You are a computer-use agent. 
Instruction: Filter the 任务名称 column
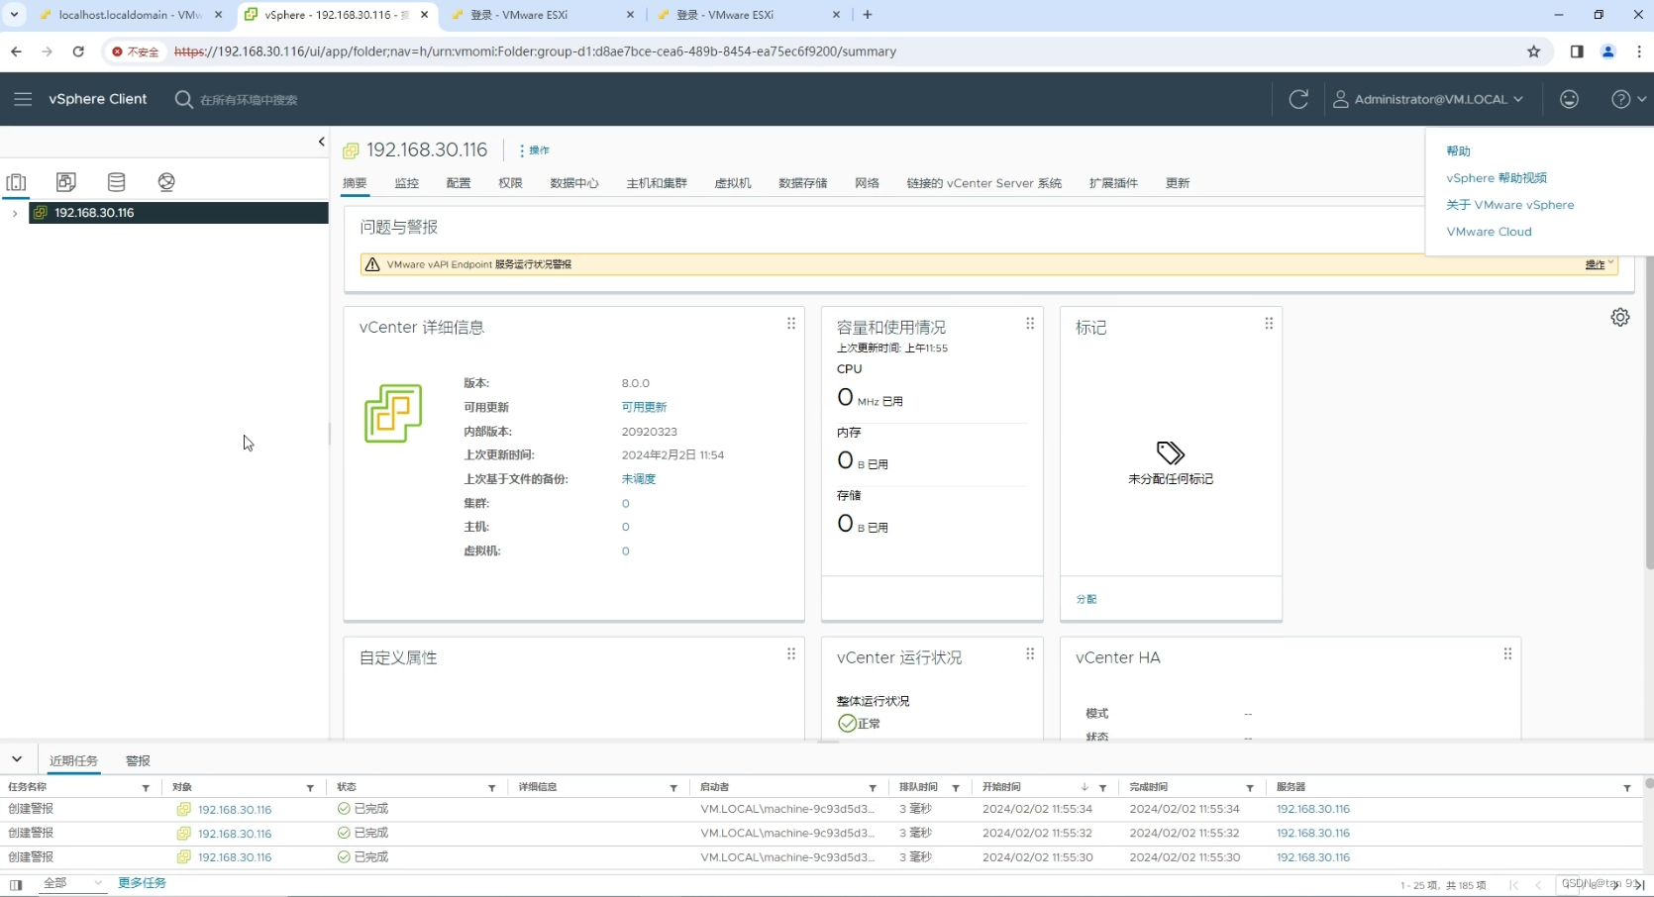coord(146,788)
